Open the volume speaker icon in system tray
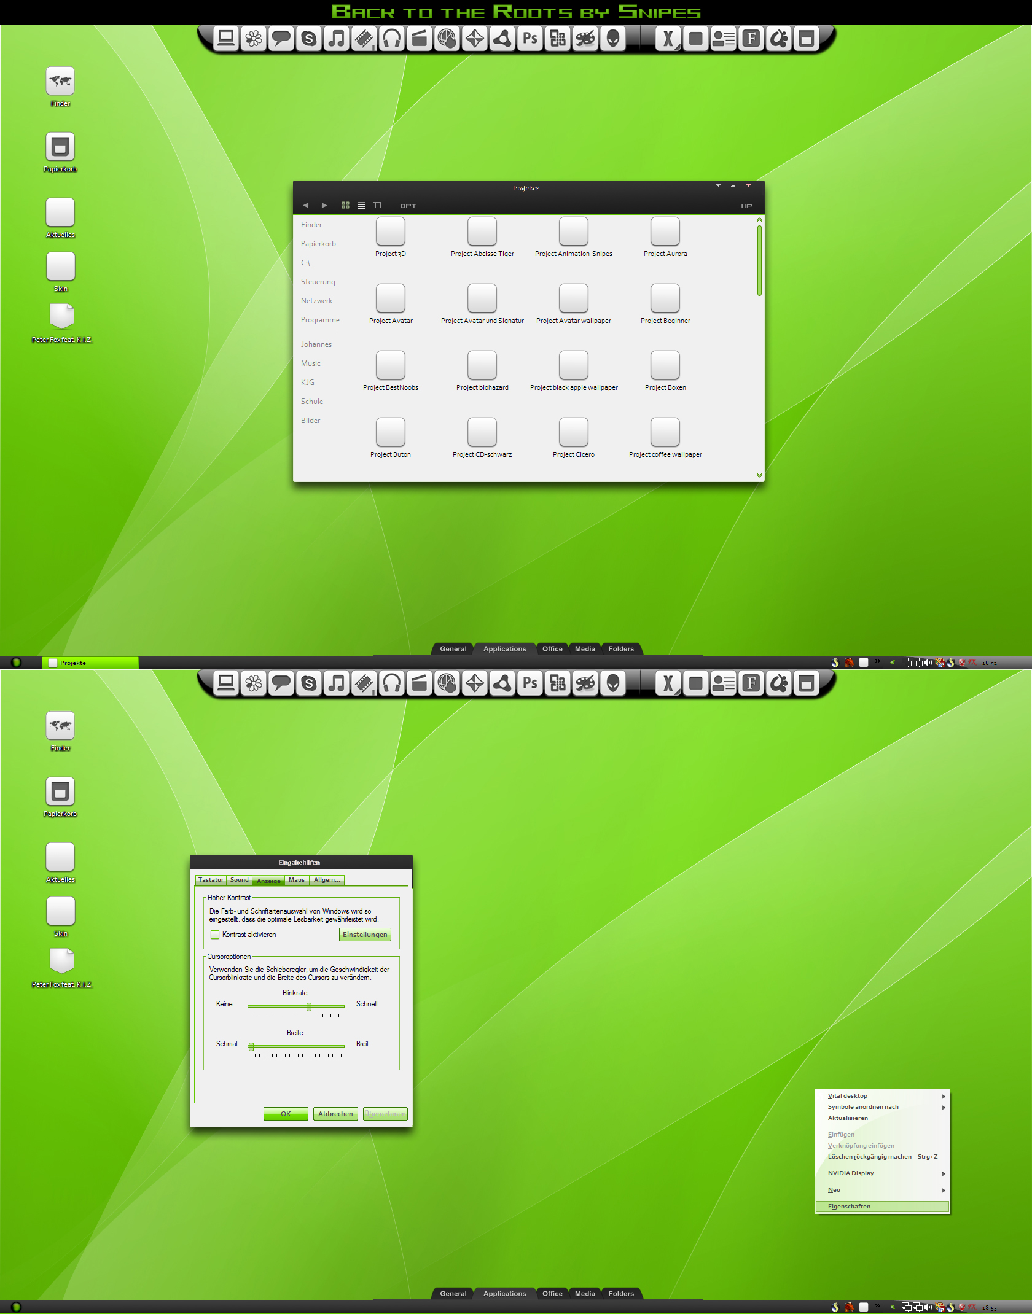 (928, 662)
